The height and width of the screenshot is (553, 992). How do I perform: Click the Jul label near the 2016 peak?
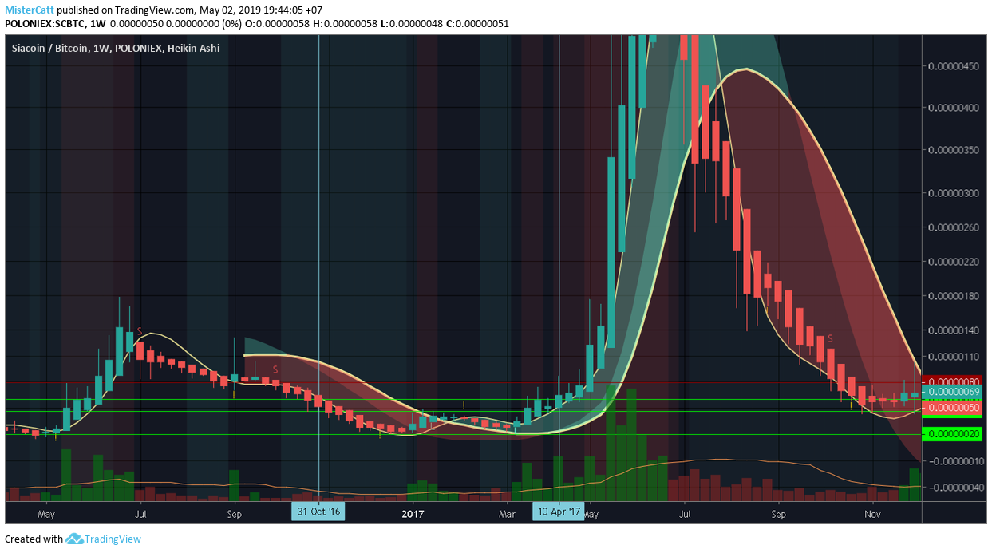(x=140, y=515)
